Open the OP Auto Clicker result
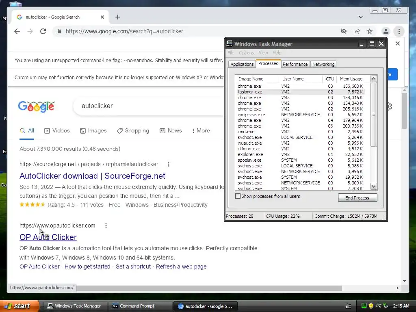Screen dimensions: 416x312 (x=48, y=237)
